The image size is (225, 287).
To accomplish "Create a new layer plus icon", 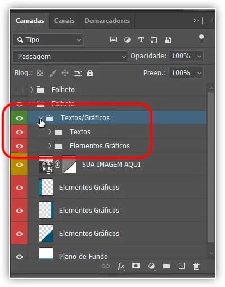I will pos(182,266).
